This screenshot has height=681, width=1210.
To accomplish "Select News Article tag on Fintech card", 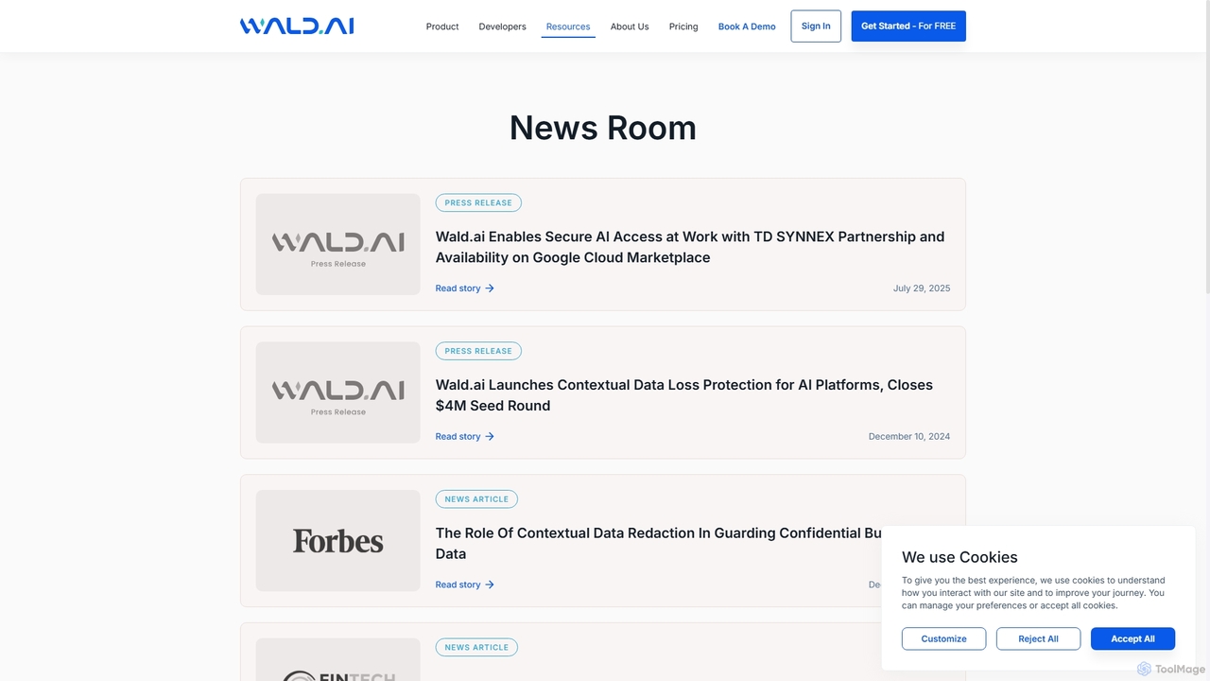I will [x=476, y=648].
